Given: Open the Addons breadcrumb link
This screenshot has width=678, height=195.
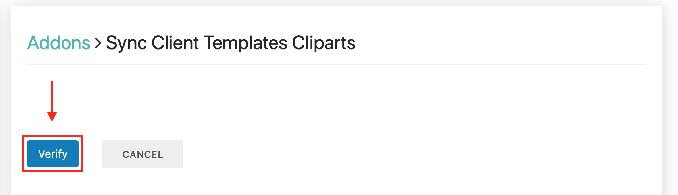Looking at the screenshot, I should point(59,43).
